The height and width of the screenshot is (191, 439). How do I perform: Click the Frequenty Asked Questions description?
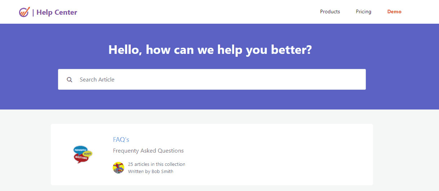coord(148,151)
